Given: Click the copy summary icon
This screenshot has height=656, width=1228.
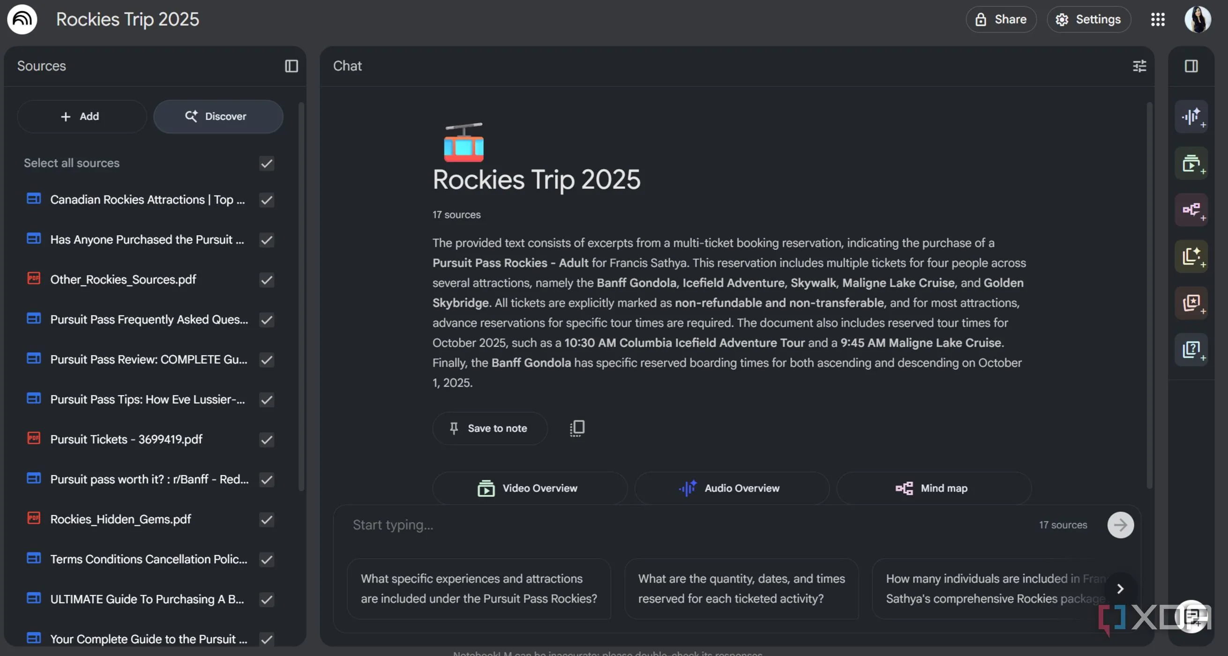Looking at the screenshot, I should pos(577,428).
